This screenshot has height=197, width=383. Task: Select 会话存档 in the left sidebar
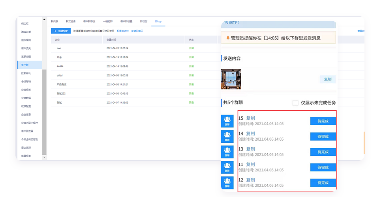[26, 82]
